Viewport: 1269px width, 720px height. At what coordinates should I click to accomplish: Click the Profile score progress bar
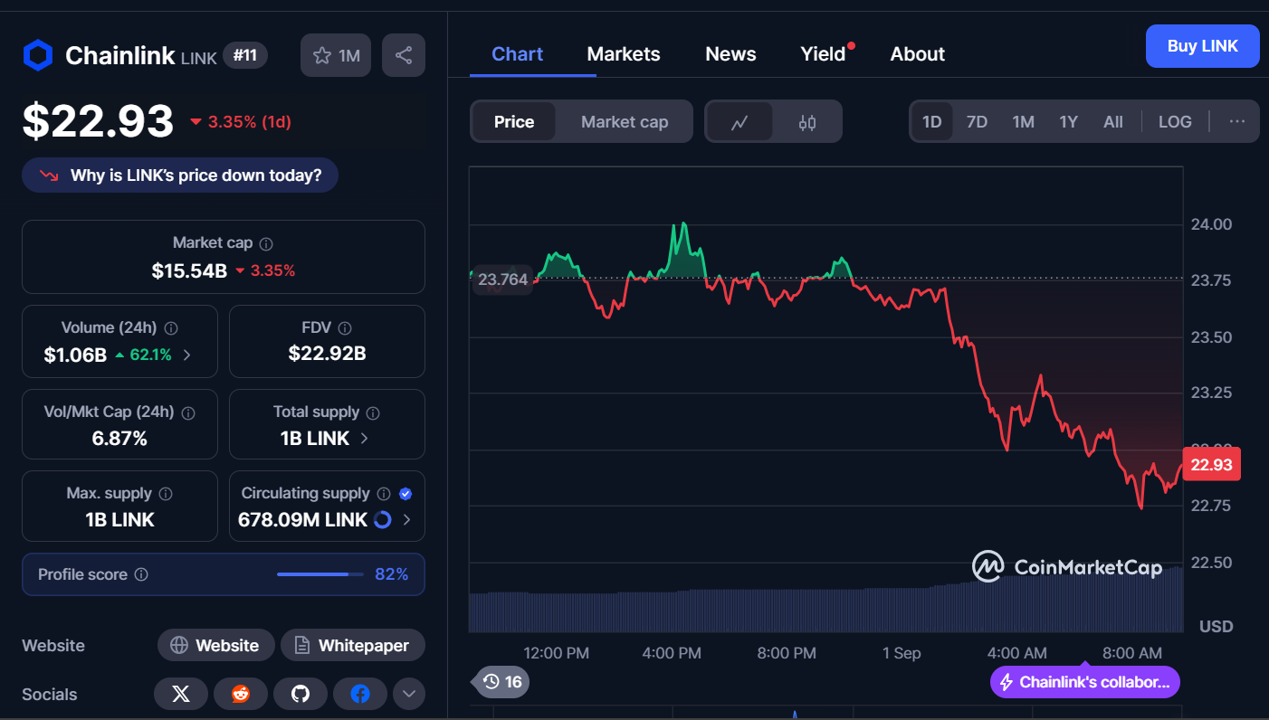(320, 574)
